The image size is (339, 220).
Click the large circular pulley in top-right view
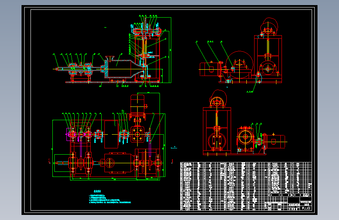239,65
